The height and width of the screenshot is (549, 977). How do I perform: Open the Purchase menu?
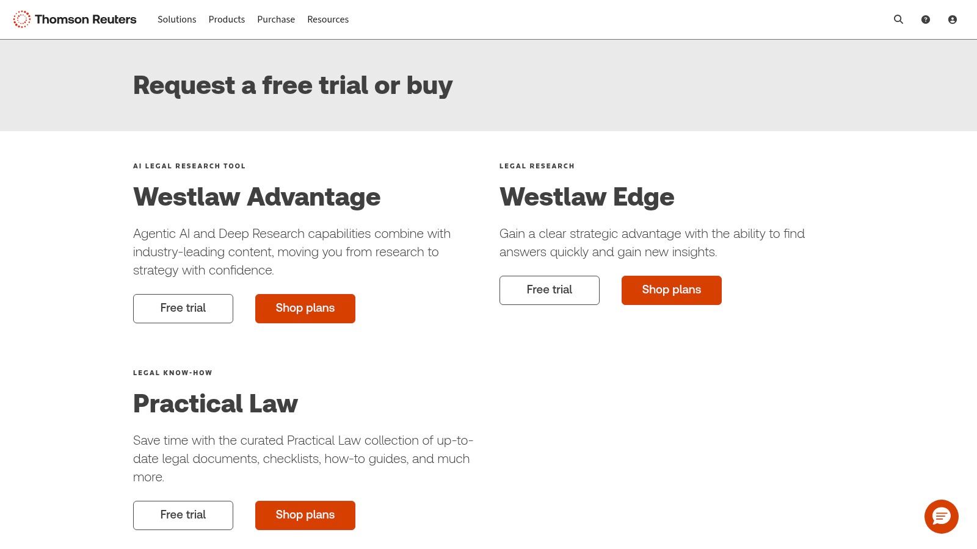tap(276, 19)
